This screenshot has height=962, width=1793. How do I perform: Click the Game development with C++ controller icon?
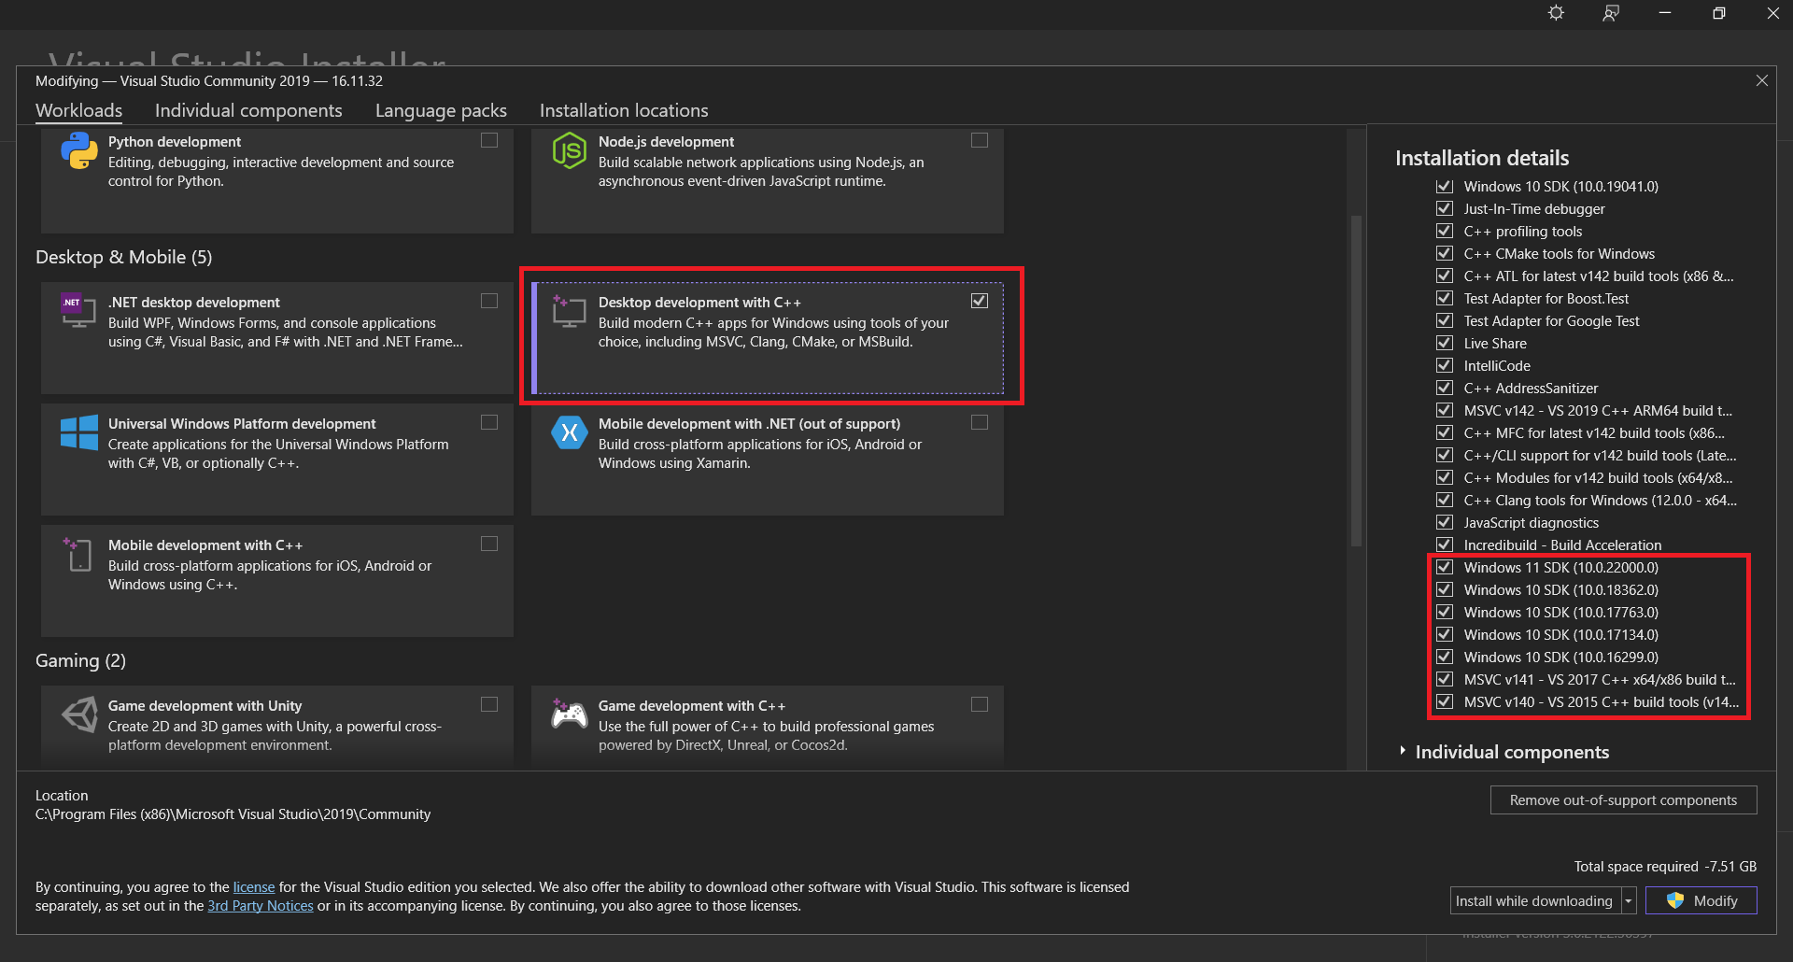(569, 714)
